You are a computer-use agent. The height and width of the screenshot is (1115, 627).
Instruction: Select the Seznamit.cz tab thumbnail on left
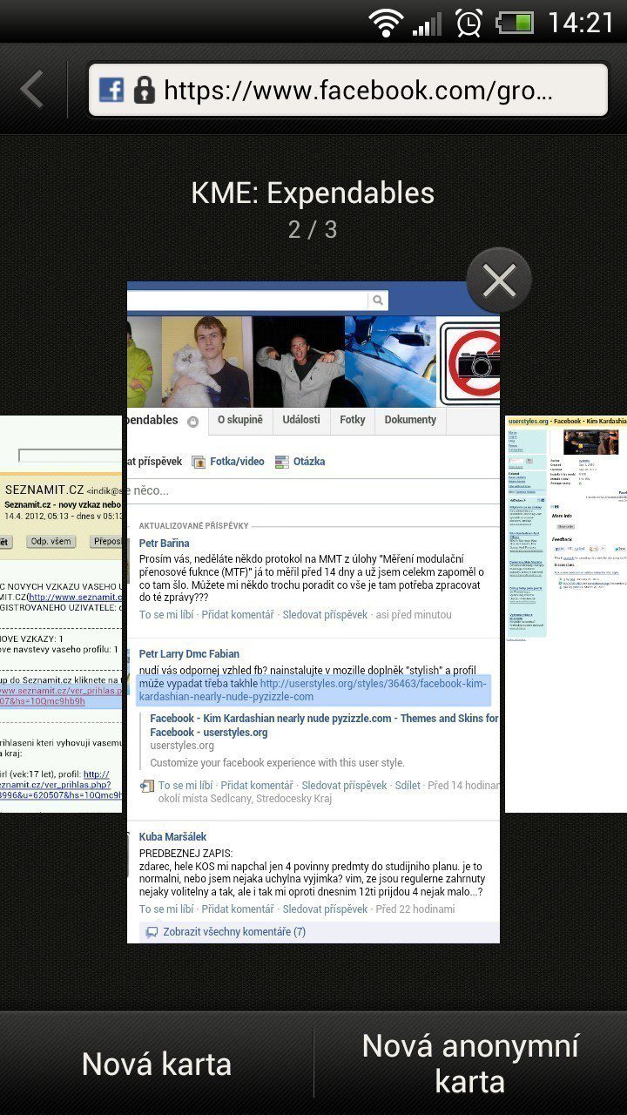(61, 614)
